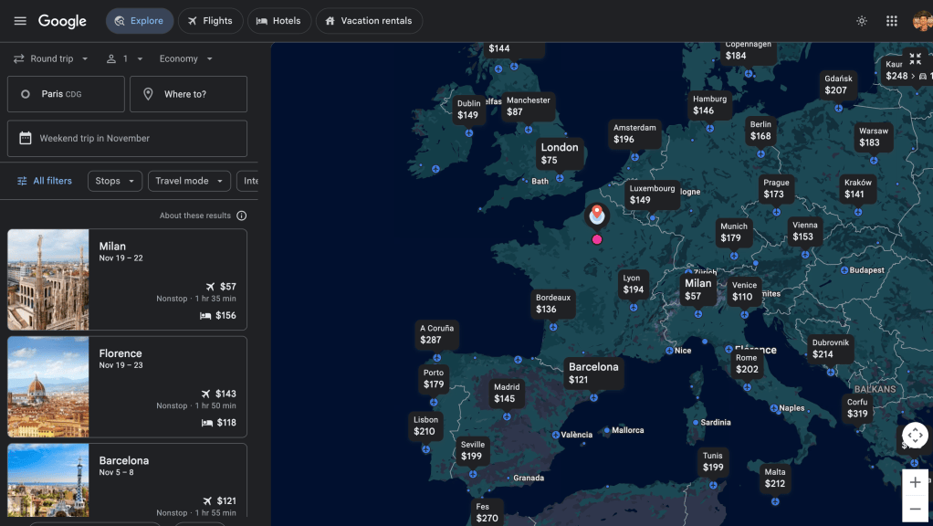
Task: Select the Porto $179 map price label
Action: click(433, 378)
